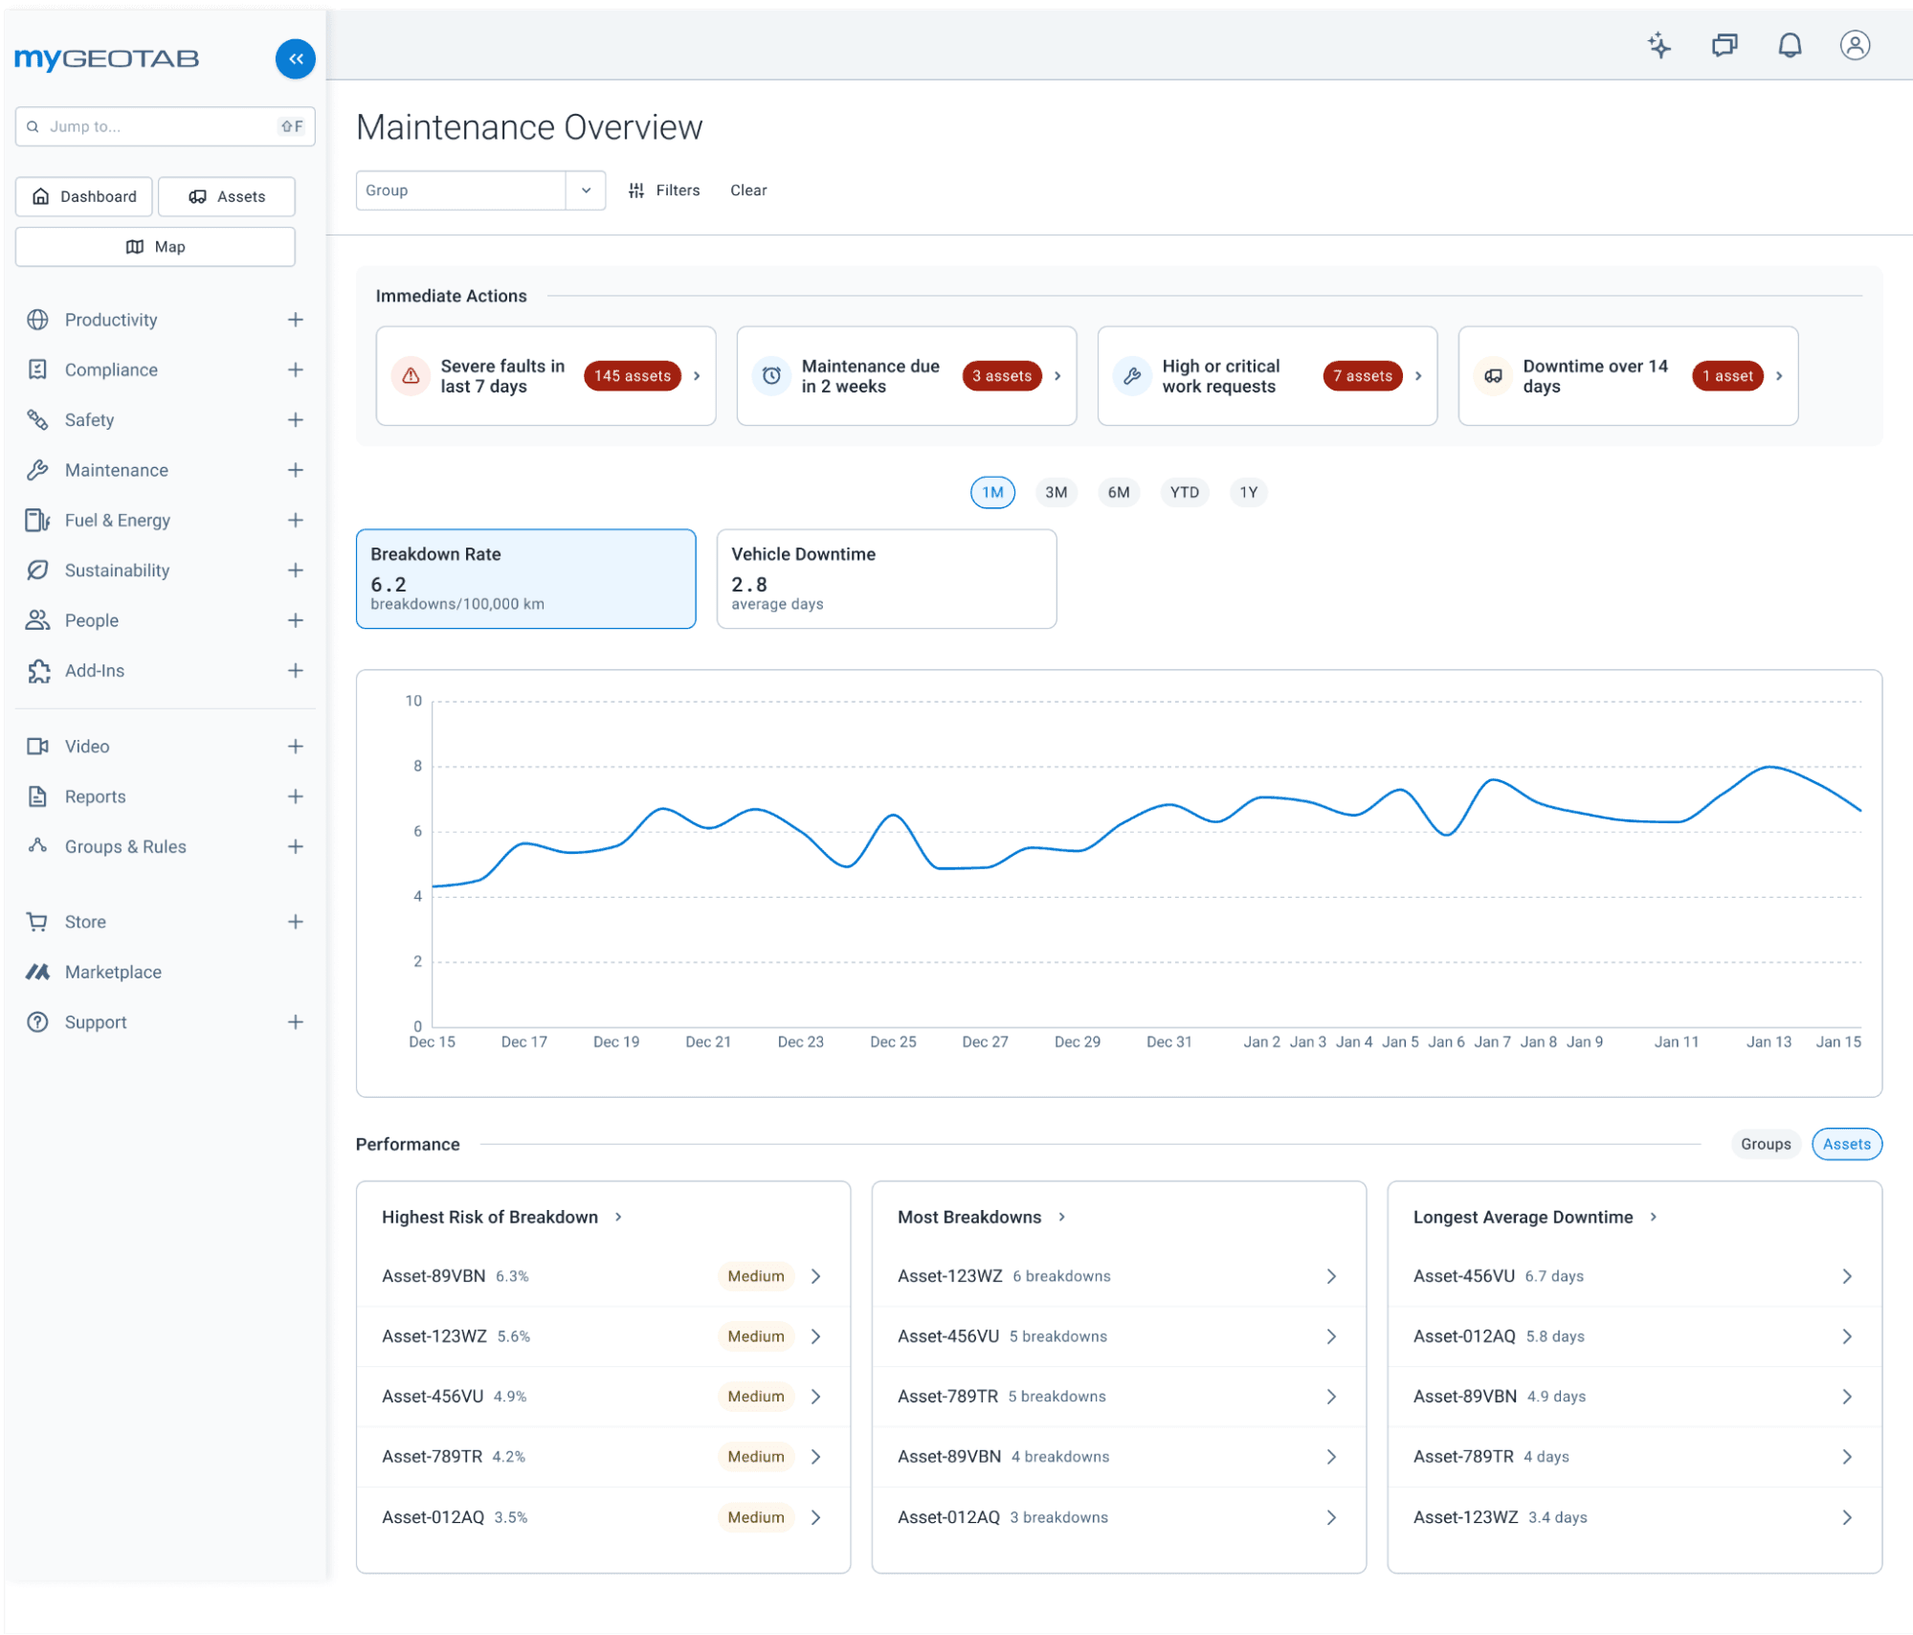Collapse the sidebar with the double-chevron button
This screenshot has height=1635, width=1913.
(295, 58)
